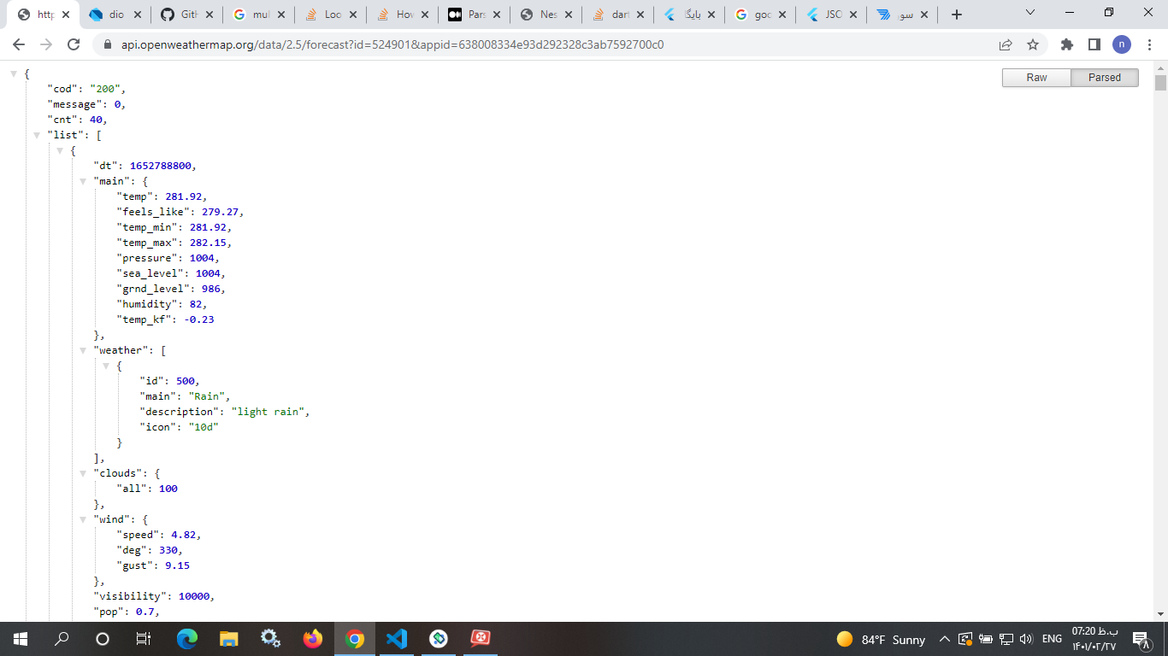Switch to the 'Loo' Stack Overflow tab

[331, 15]
